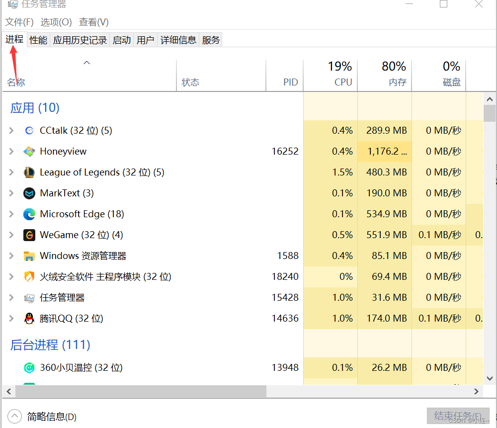The width and height of the screenshot is (497, 428).
Task: Click the PID 16252 cell
Action: pyautogui.click(x=285, y=152)
